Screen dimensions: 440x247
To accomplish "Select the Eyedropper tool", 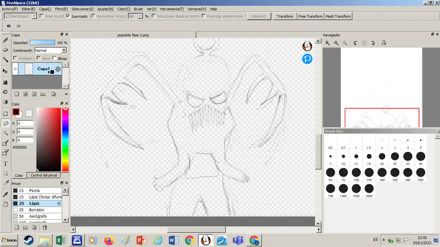I will (x=5, y=194).
